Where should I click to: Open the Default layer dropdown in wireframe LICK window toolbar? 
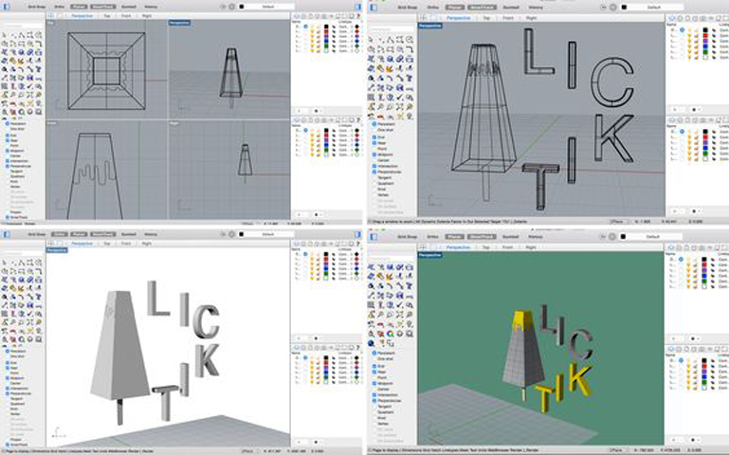click(x=654, y=8)
